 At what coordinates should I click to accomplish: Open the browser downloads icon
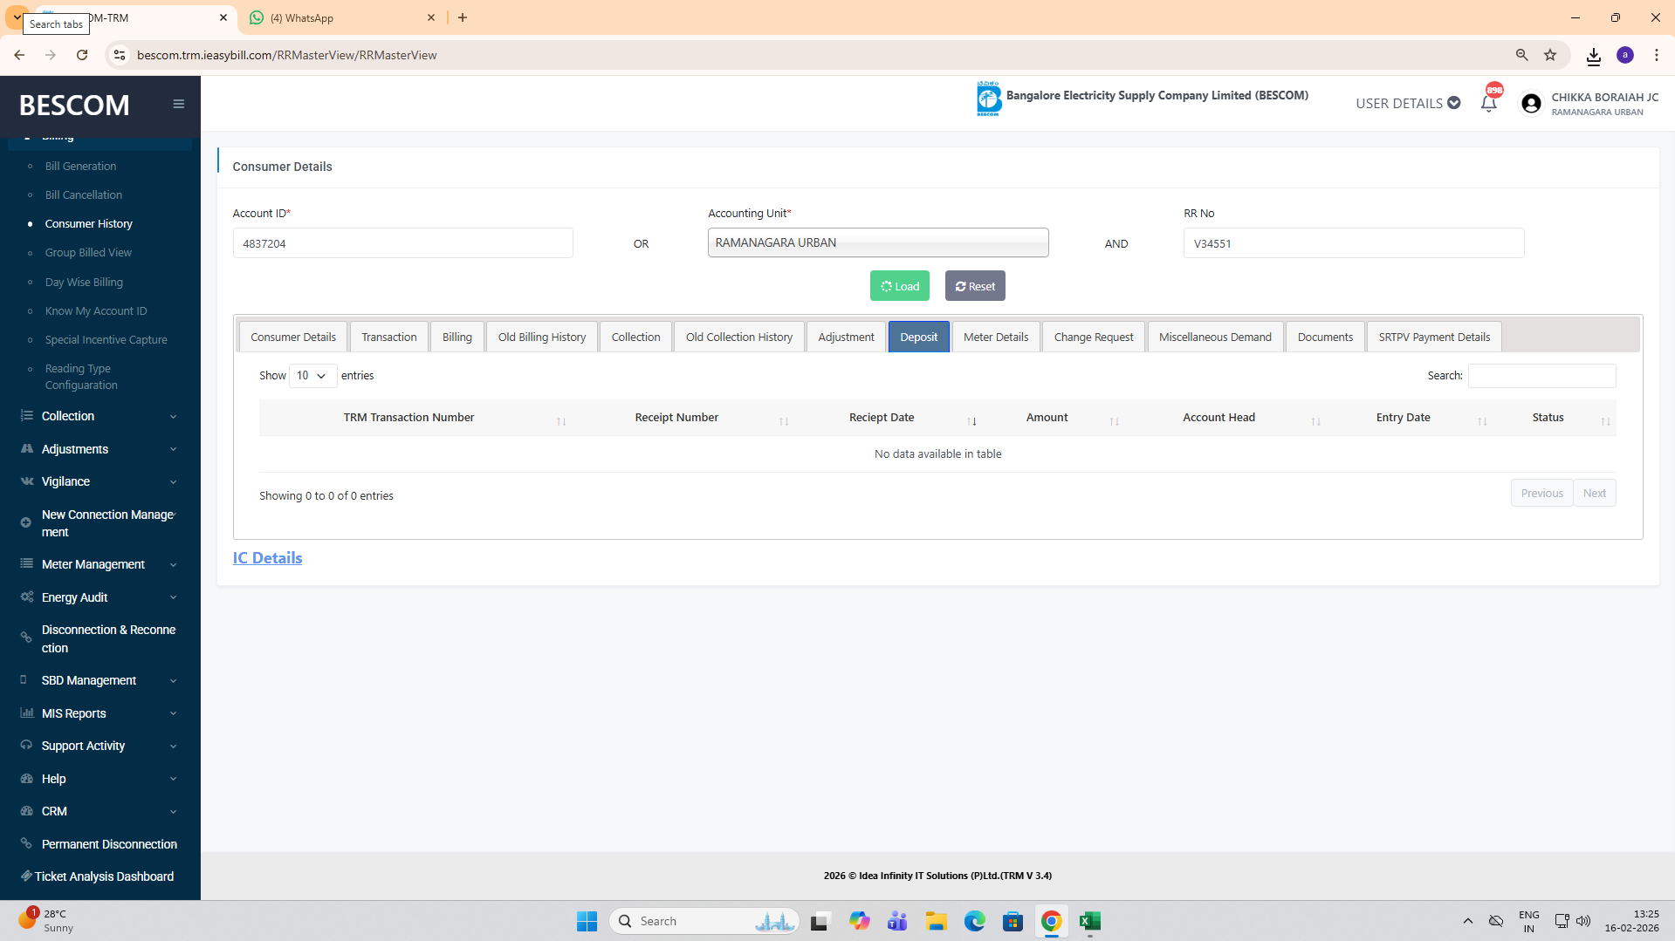[1593, 56]
